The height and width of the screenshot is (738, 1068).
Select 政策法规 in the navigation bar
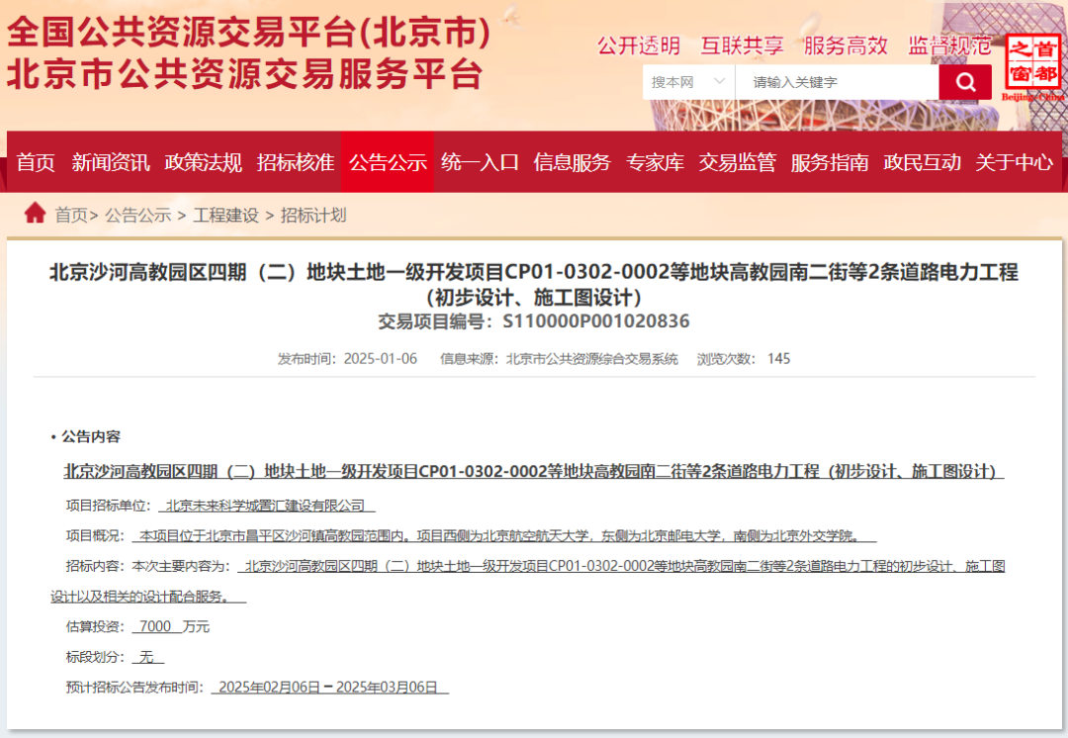coord(203,162)
